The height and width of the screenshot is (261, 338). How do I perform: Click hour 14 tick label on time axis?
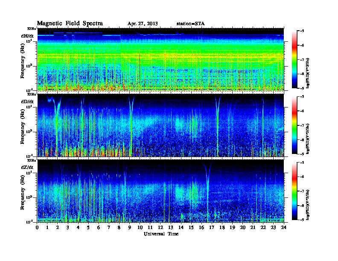pos(181,227)
